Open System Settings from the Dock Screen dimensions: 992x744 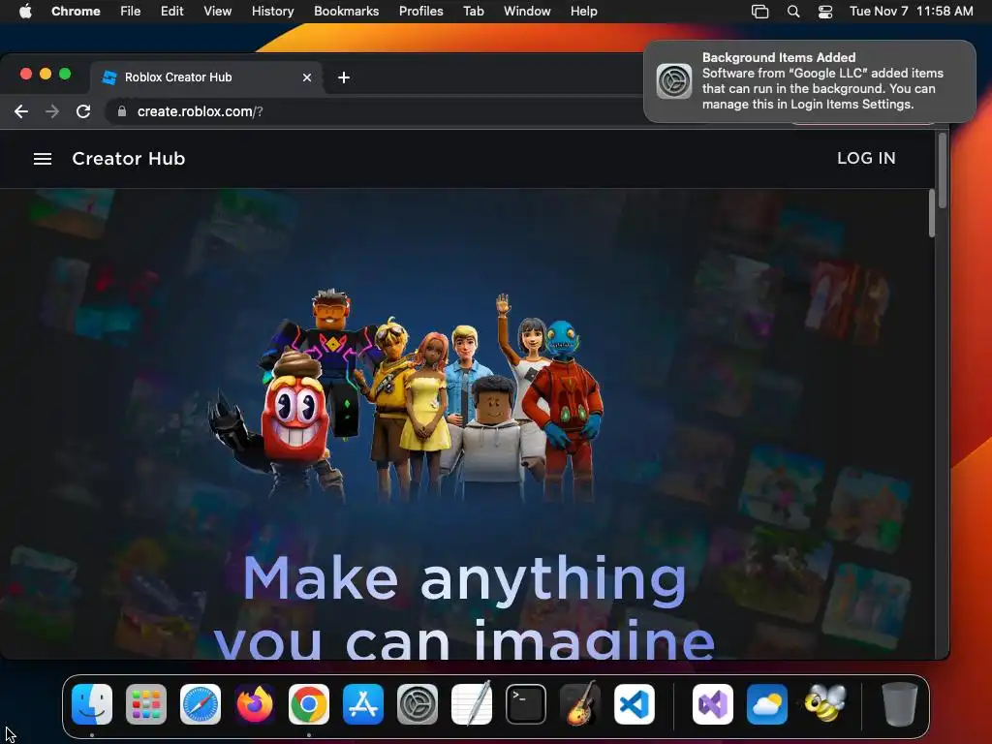[x=418, y=704]
